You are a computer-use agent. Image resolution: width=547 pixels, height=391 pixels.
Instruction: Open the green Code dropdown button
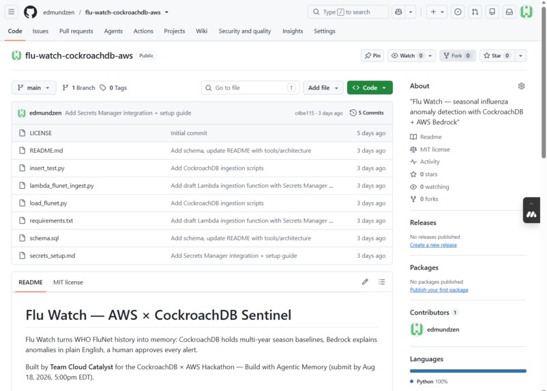coord(370,87)
